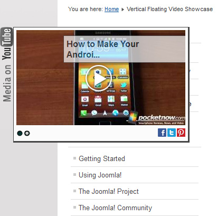Pin the video using Pinterest icon
Viewport: 217px width, 216px height.
pyautogui.click(x=181, y=133)
